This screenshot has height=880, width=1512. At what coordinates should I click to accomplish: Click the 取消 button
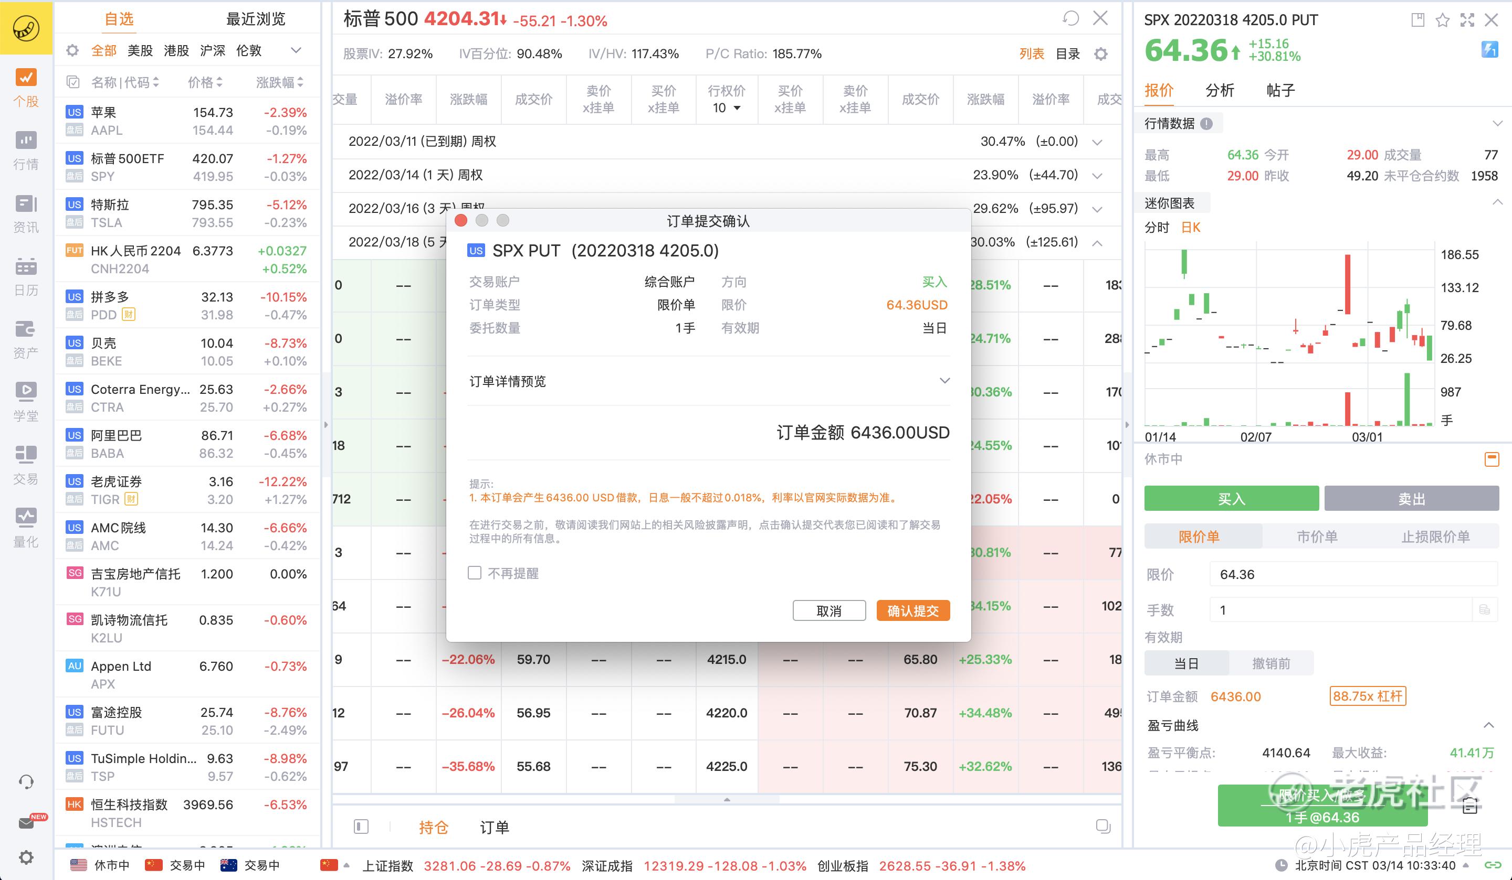coord(828,611)
